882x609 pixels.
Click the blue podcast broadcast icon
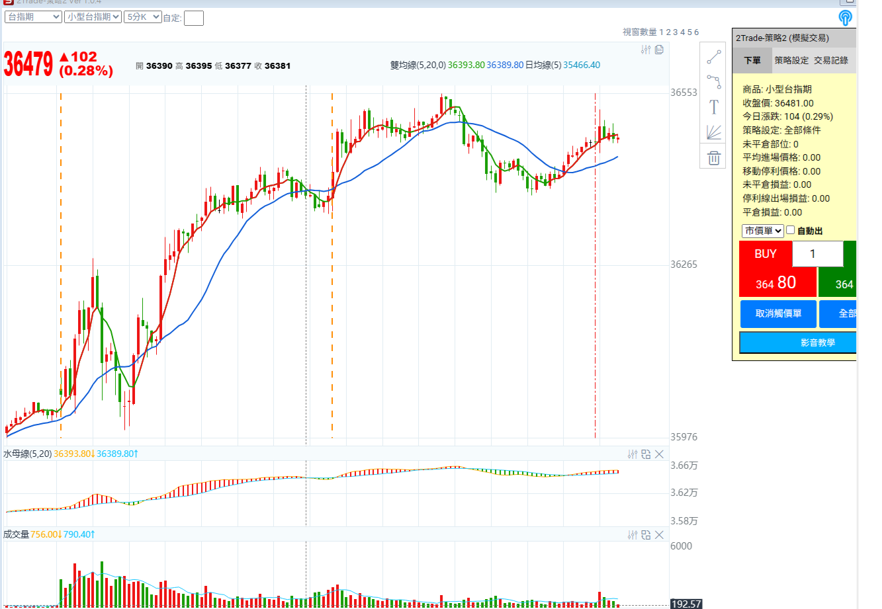tap(845, 17)
